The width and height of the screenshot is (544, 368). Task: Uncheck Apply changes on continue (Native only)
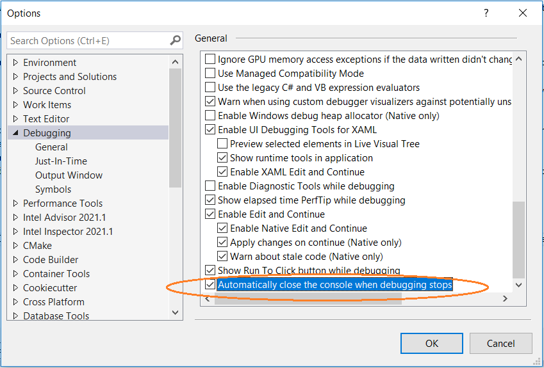[222, 242]
